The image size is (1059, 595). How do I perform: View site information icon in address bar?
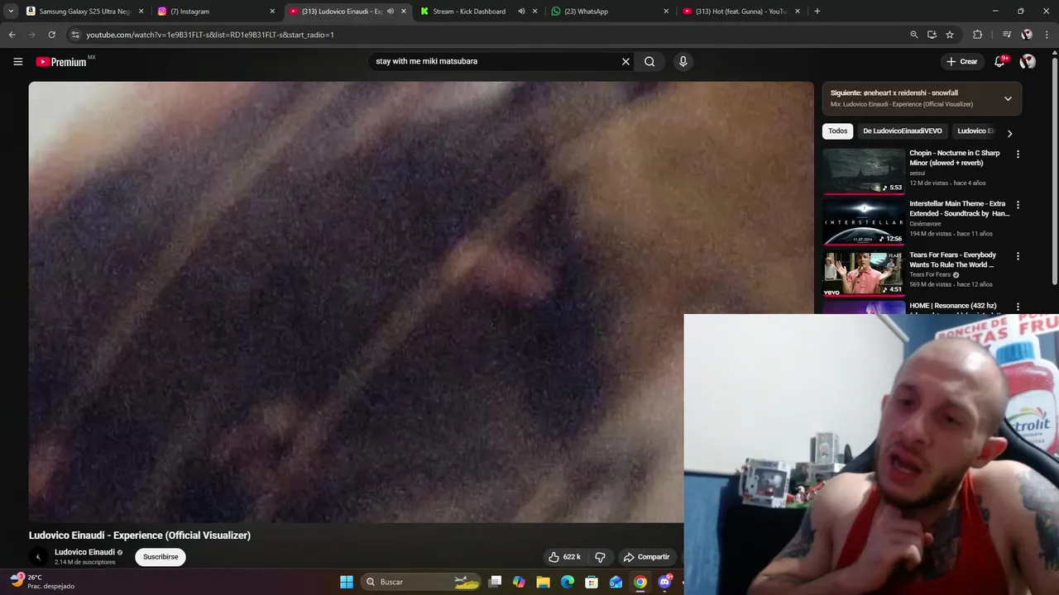click(x=75, y=35)
